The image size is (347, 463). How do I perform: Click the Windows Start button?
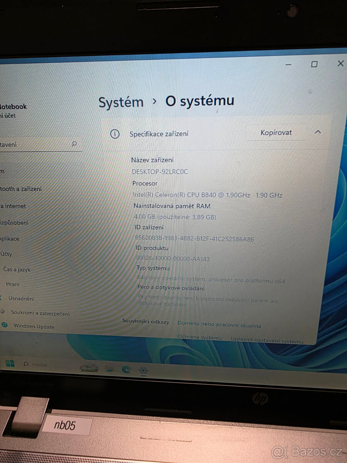[x=10, y=363]
